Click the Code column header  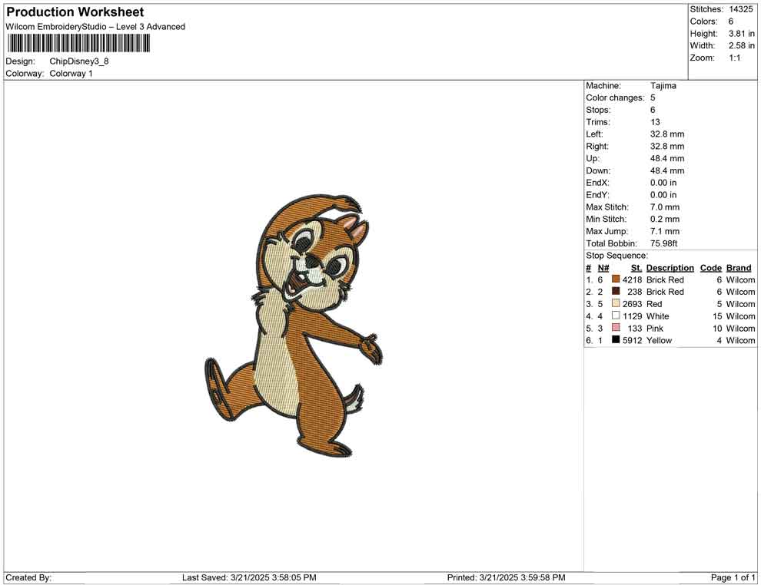710,267
